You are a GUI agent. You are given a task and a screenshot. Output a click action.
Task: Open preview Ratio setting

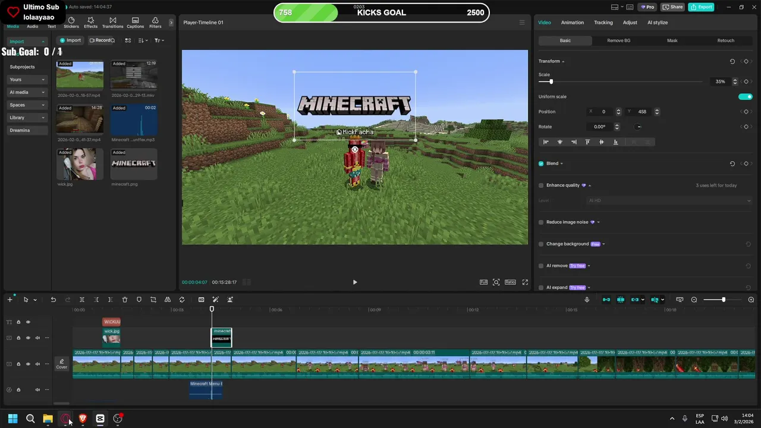510,282
